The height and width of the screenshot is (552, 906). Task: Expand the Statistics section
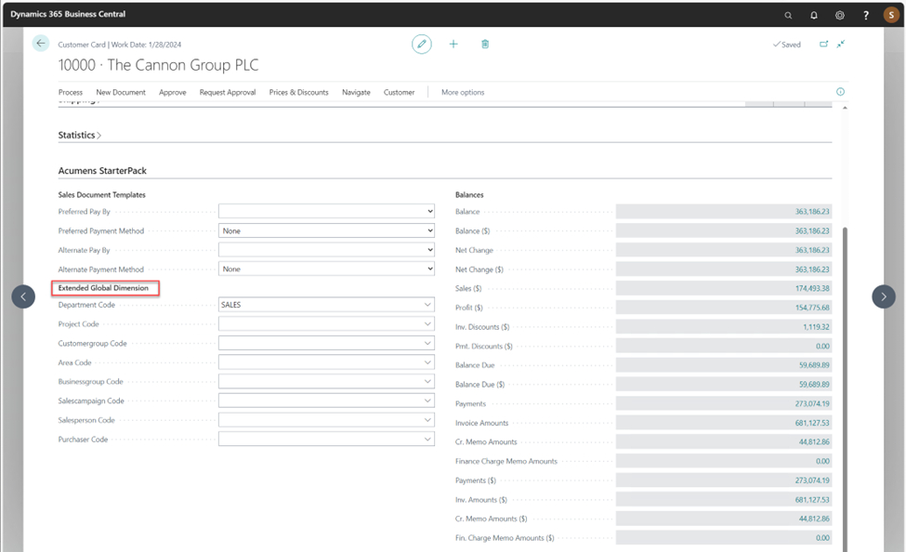click(x=80, y=136)
